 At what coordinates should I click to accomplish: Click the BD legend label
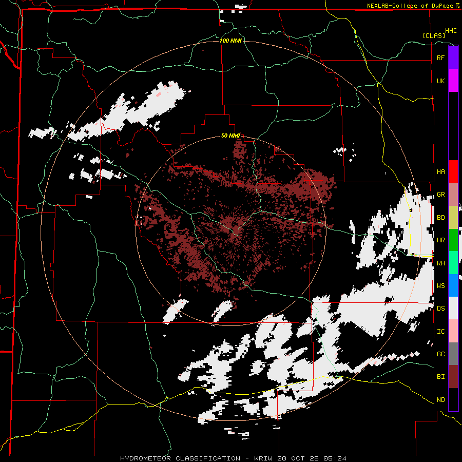tap(440, 218)
